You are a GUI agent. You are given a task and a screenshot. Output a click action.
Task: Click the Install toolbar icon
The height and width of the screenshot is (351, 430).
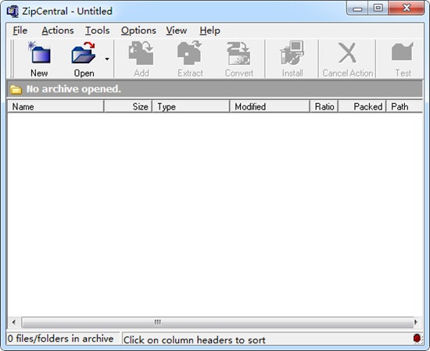click(x=292, y=53)
